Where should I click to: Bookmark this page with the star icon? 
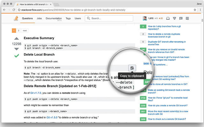[x=195, y=10]
